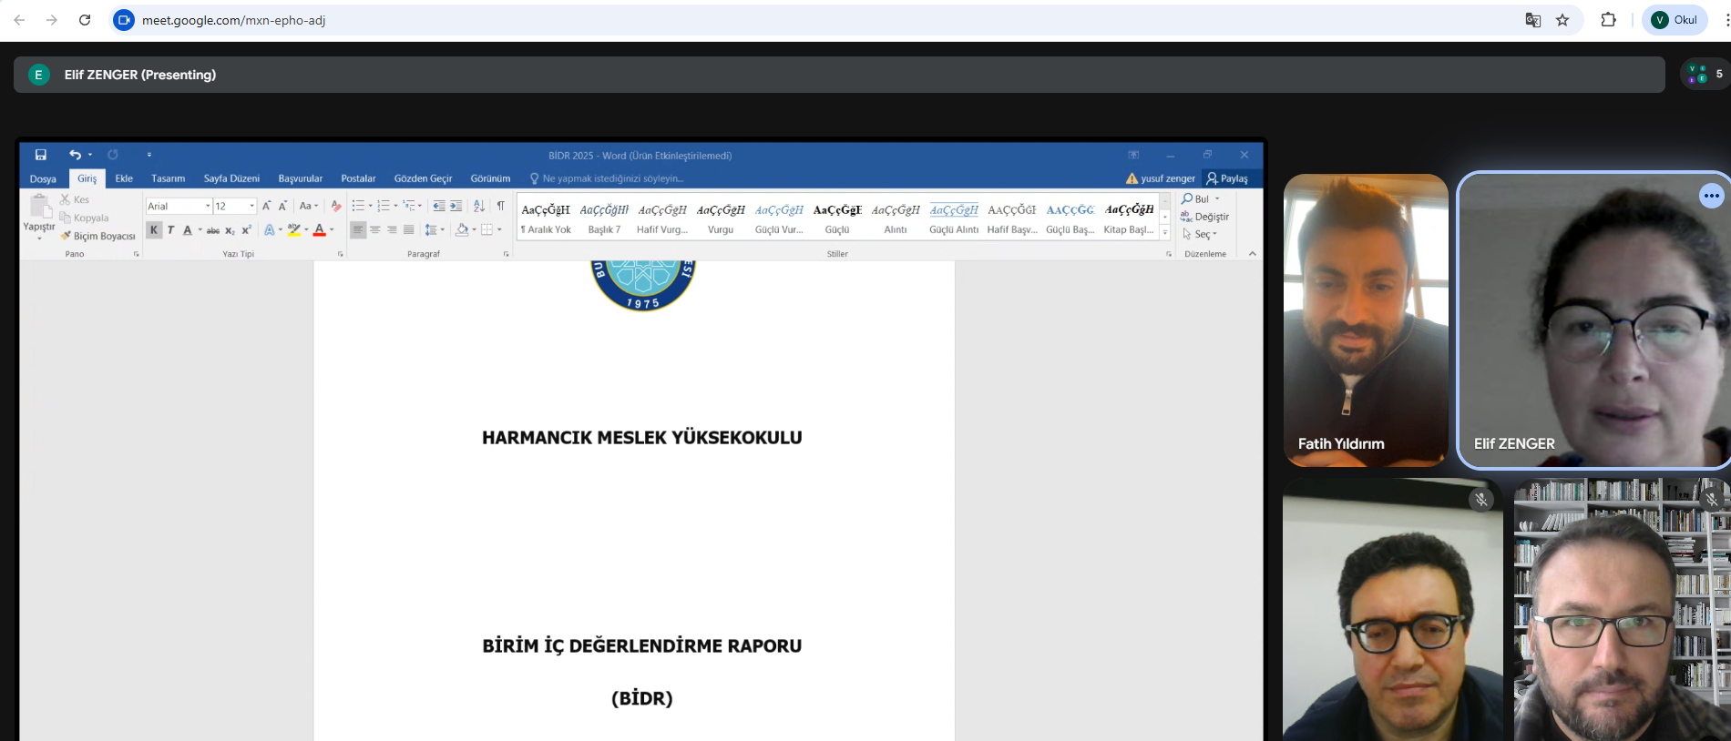
Task: Click the Biçim Boyacısı format painter
Action: coord(97,236)
